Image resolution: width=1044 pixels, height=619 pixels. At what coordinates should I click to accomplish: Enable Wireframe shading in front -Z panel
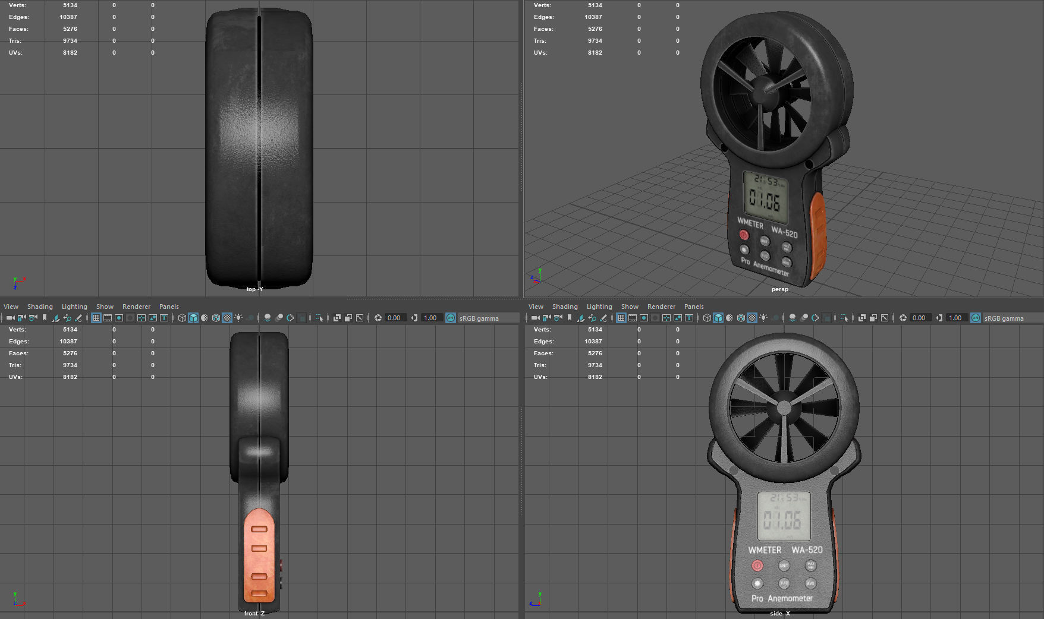[x=182, y=318]
